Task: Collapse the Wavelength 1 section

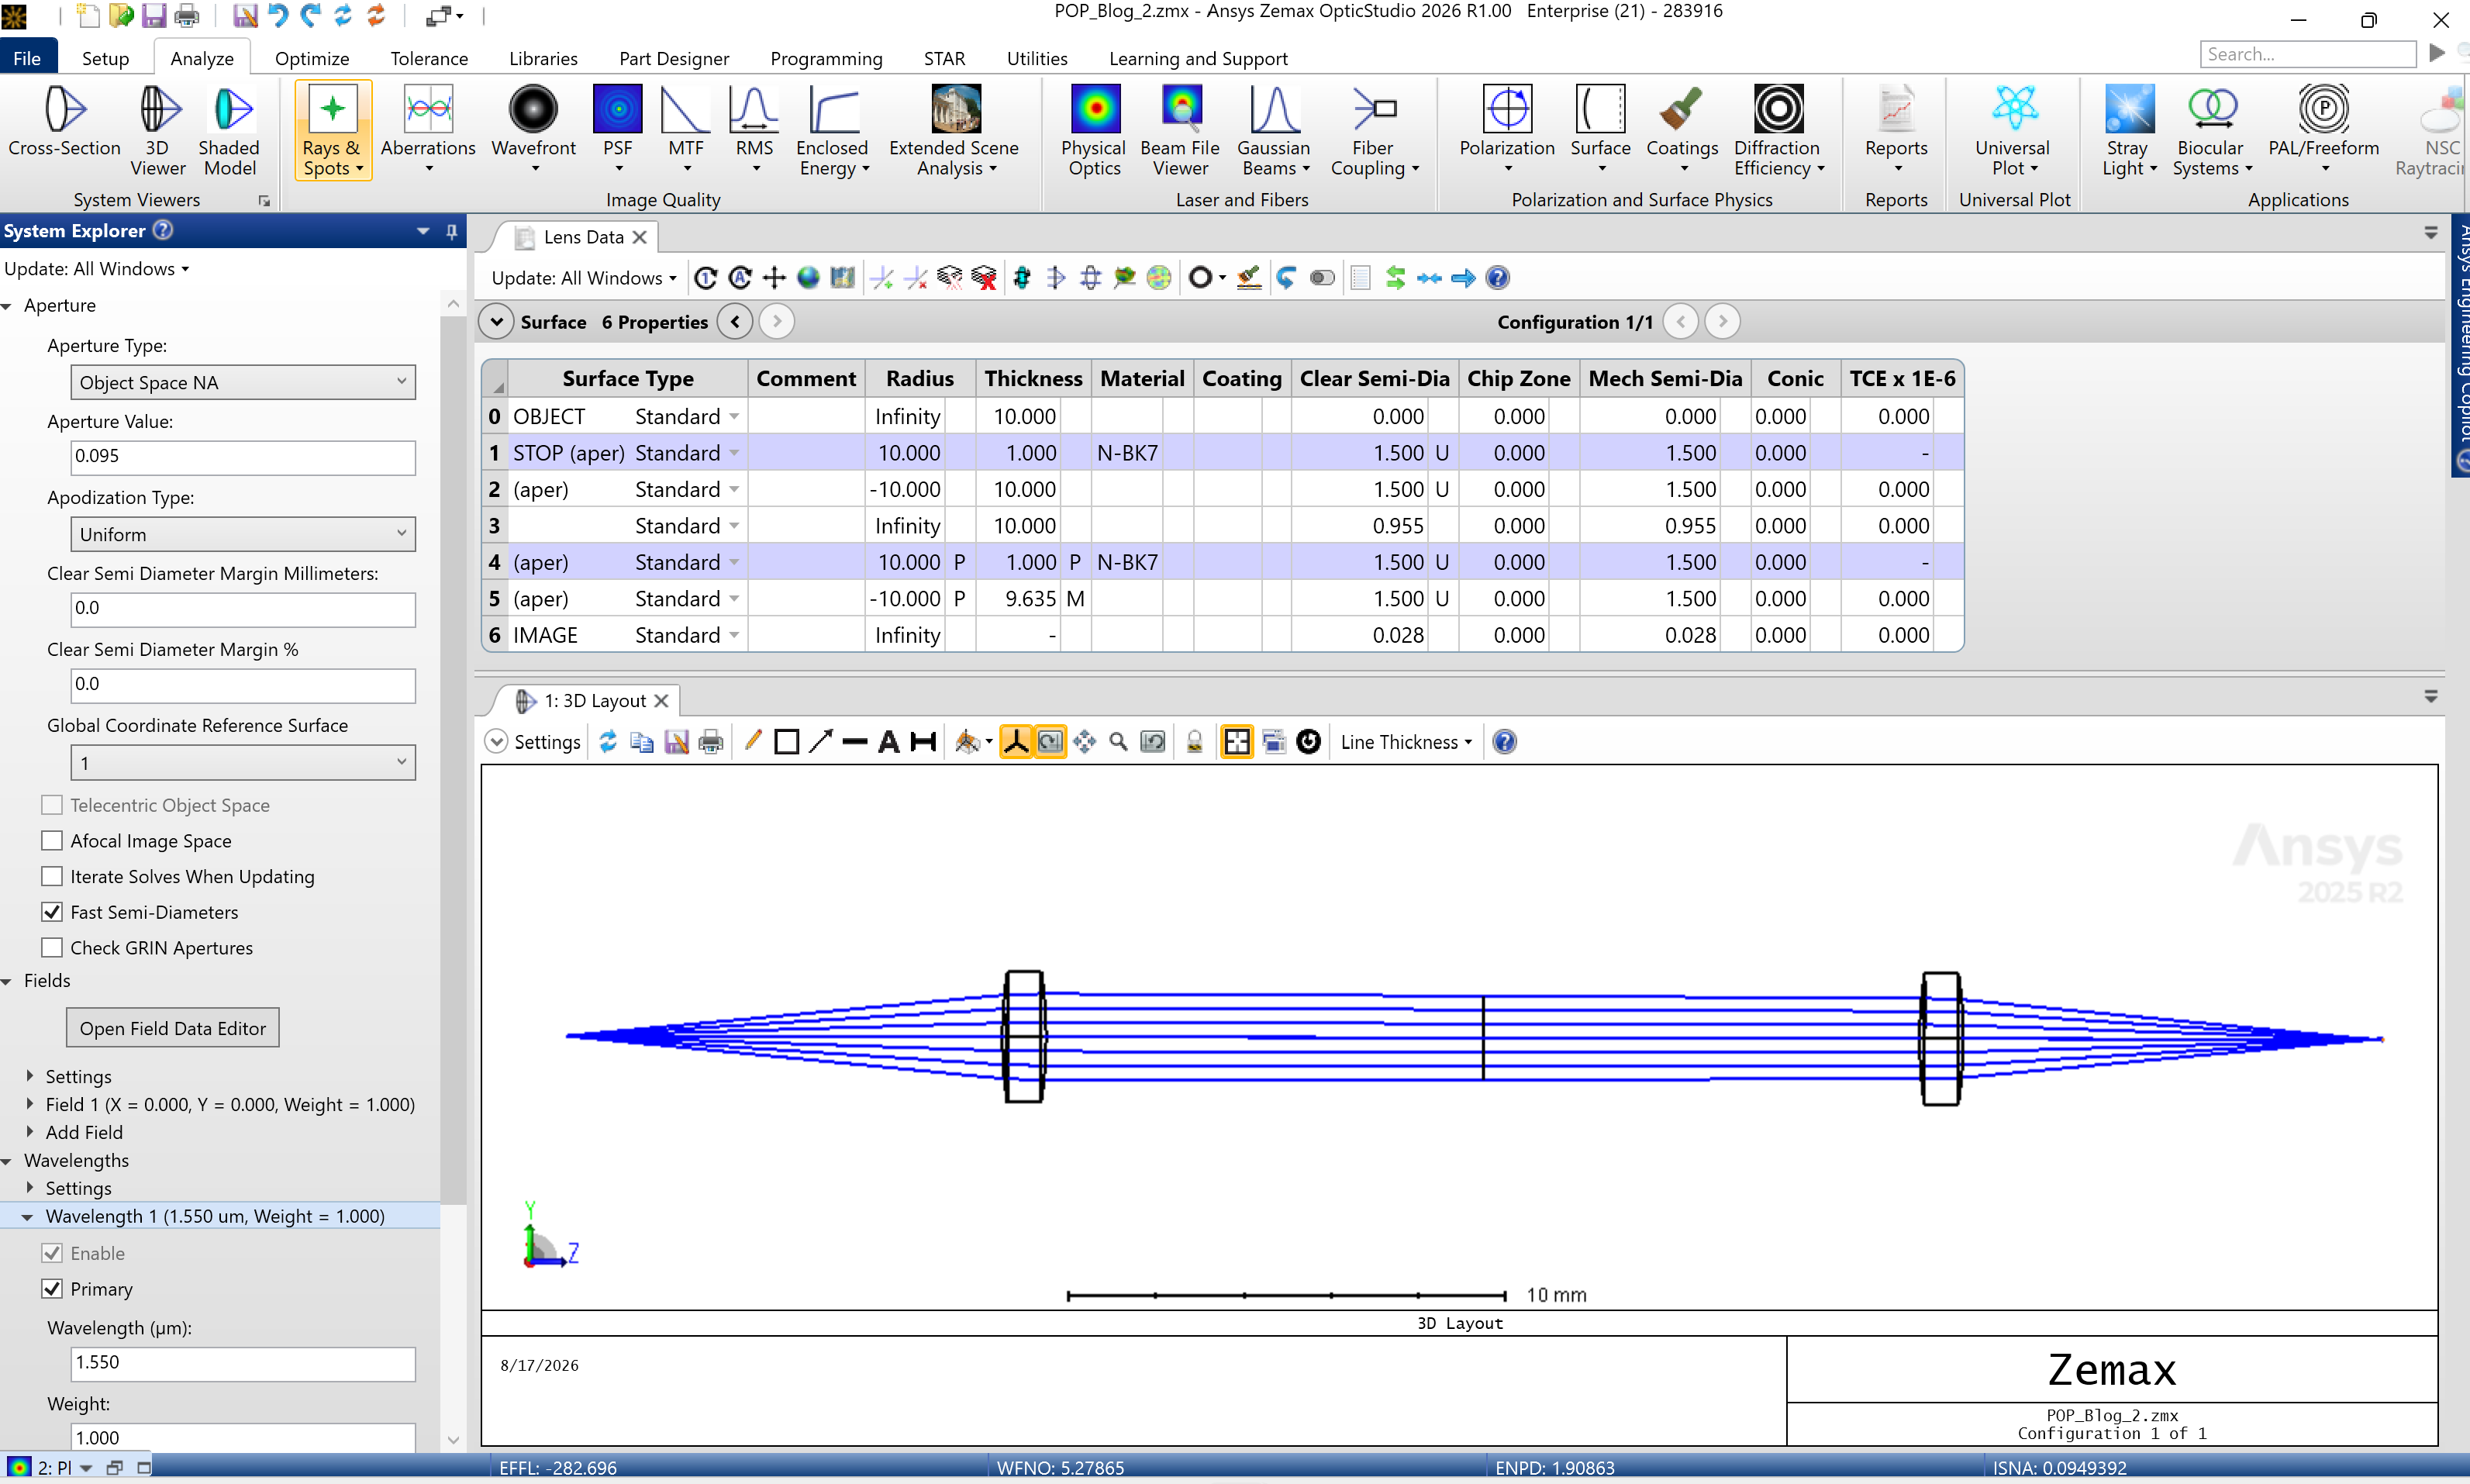Action: tap(27, 1217)
